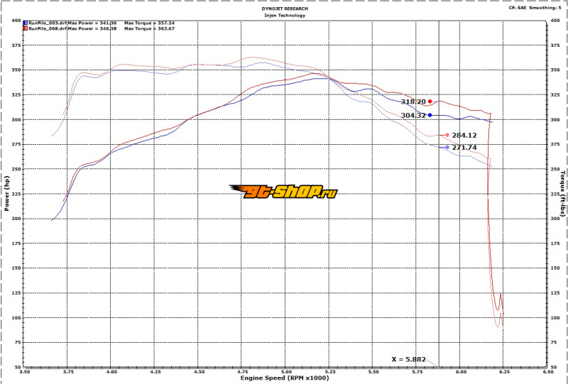Click the red RunFile_008 legend swatch

26,29
